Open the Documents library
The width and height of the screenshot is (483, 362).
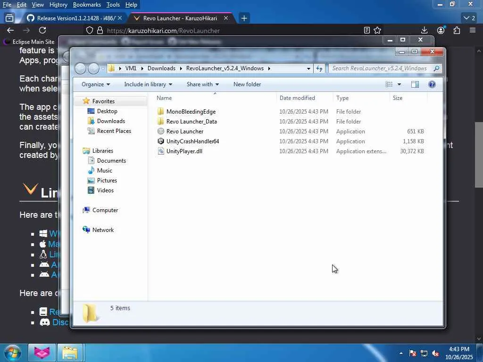click(111, 160)
